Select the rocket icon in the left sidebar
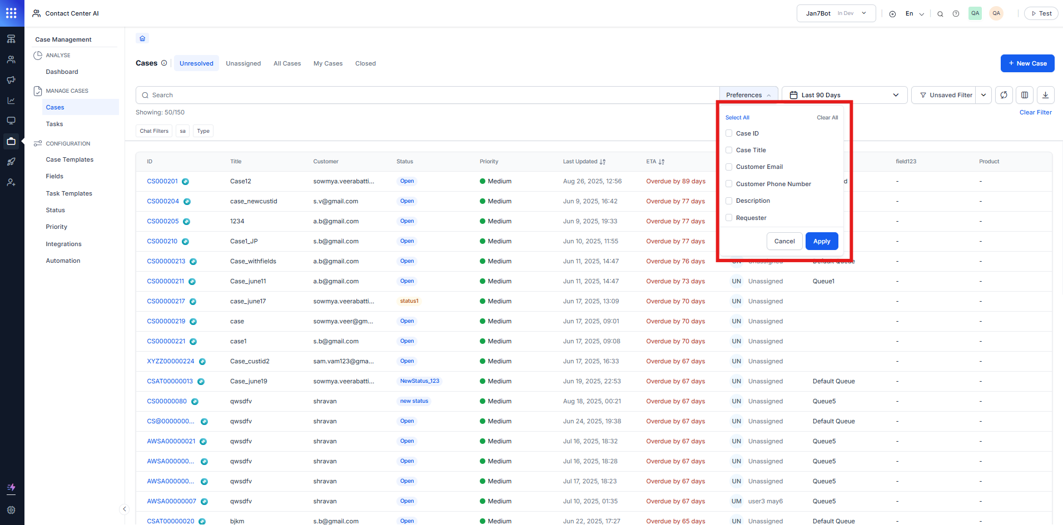Screen dimensions: 1063x525 coord(11,162)
